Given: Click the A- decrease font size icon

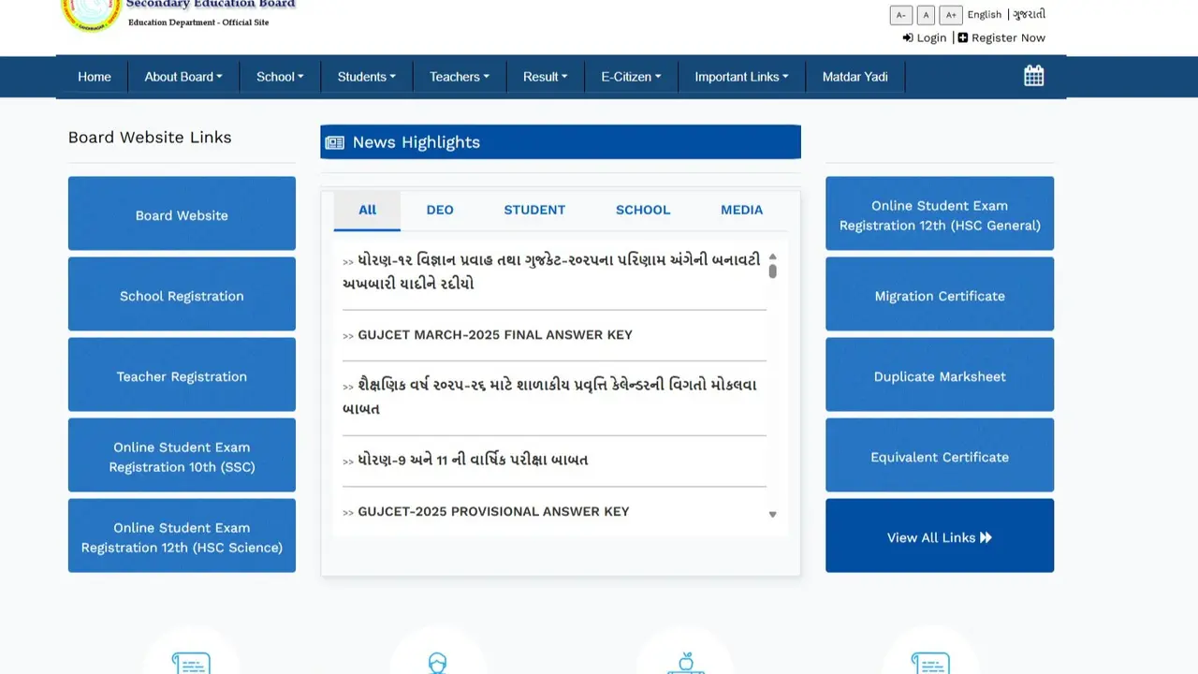Looking at the screenshot, I should click(x=900, y=15).
